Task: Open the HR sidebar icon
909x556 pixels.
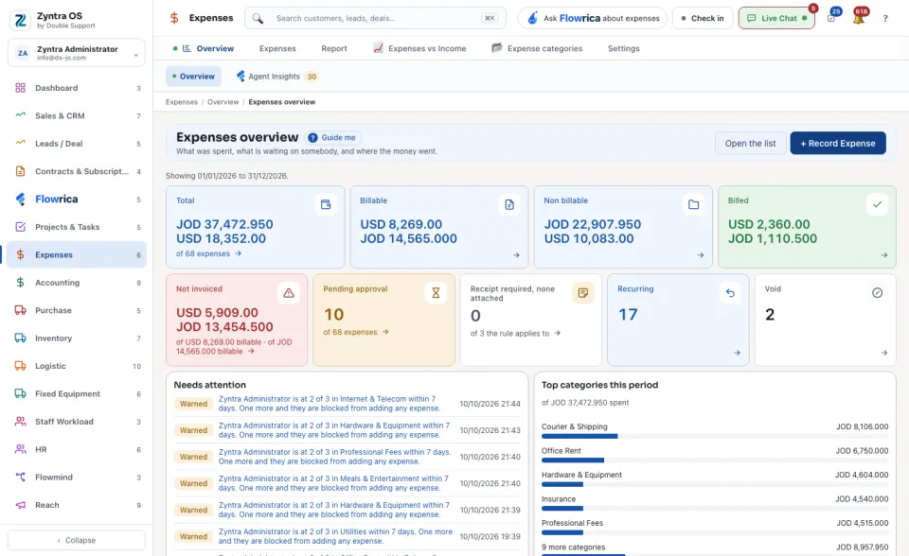Action: 20,449
